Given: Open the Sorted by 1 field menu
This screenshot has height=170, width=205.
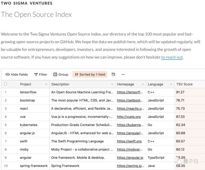Looking at the screenshot, I should pos(90,74).
